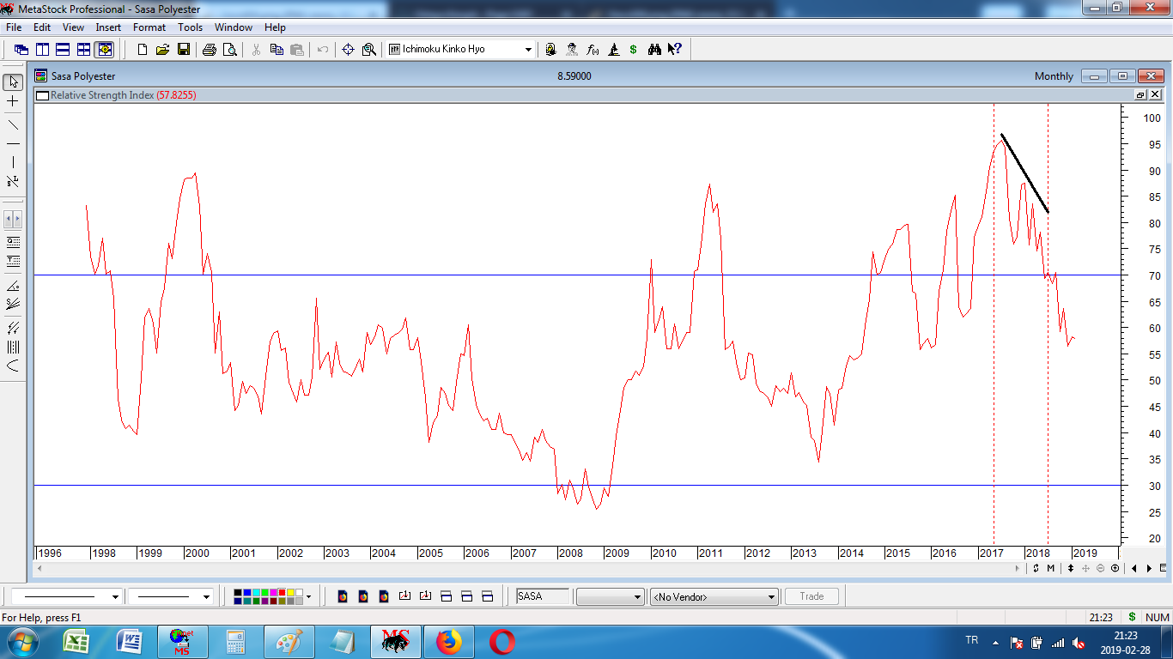Select the Gann angle tool with the angle icon

pos(13,286)
